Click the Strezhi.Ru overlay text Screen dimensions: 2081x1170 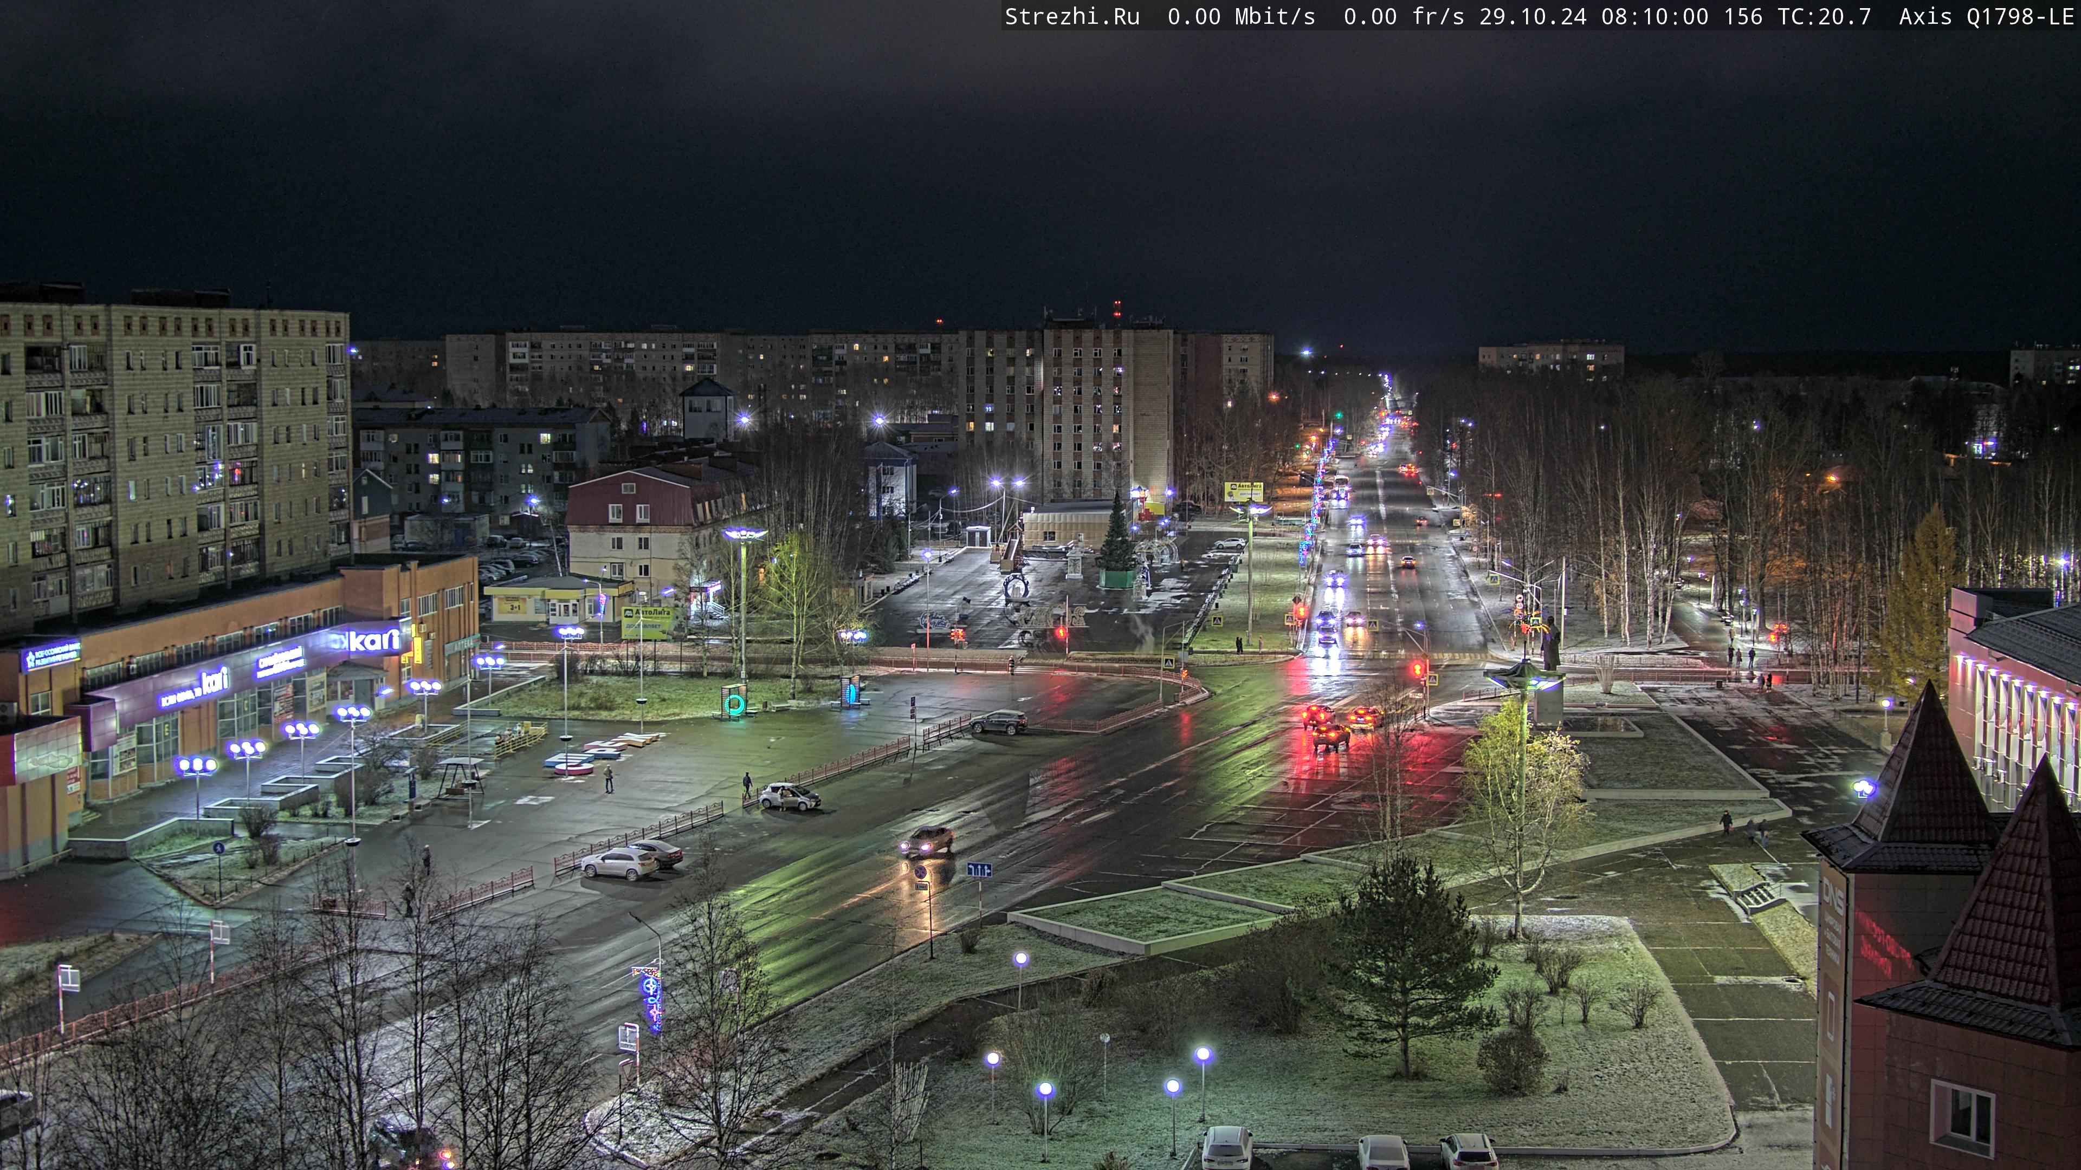[x=1072, y=17]
